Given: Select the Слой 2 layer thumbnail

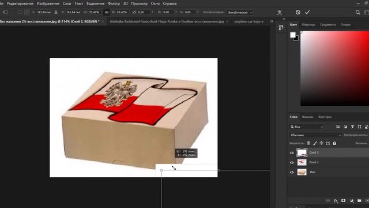Looking at the screenshot, I should (302, 153).
